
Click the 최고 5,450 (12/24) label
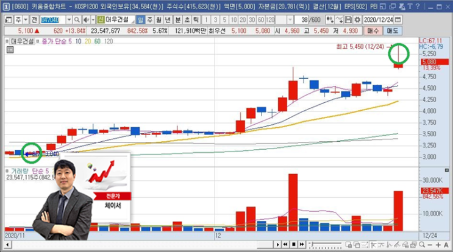click(360, 46)
